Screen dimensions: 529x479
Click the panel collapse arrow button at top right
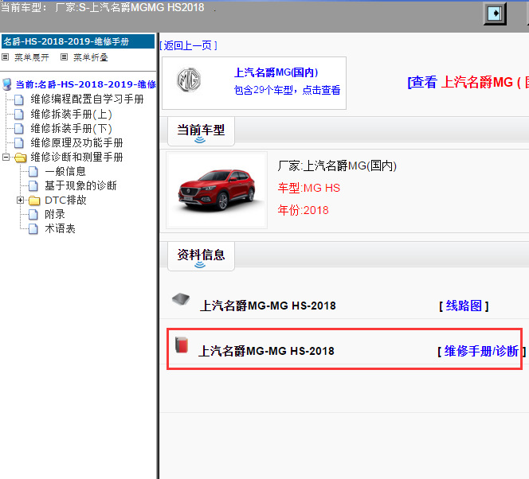(x=495, y=14)
